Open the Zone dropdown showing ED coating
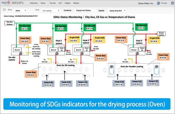Viewport: 175px width, 114px height. click(51, 11)
